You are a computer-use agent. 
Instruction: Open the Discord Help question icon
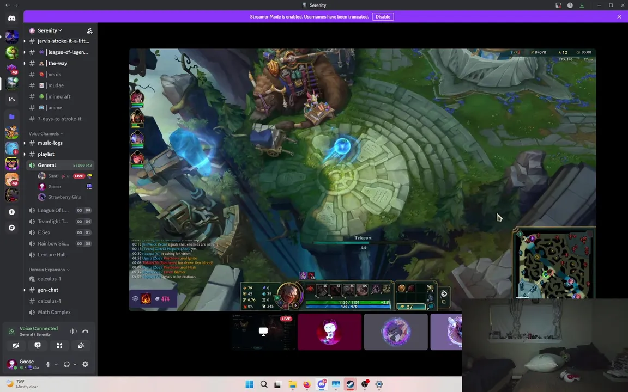tap(570, 5)
